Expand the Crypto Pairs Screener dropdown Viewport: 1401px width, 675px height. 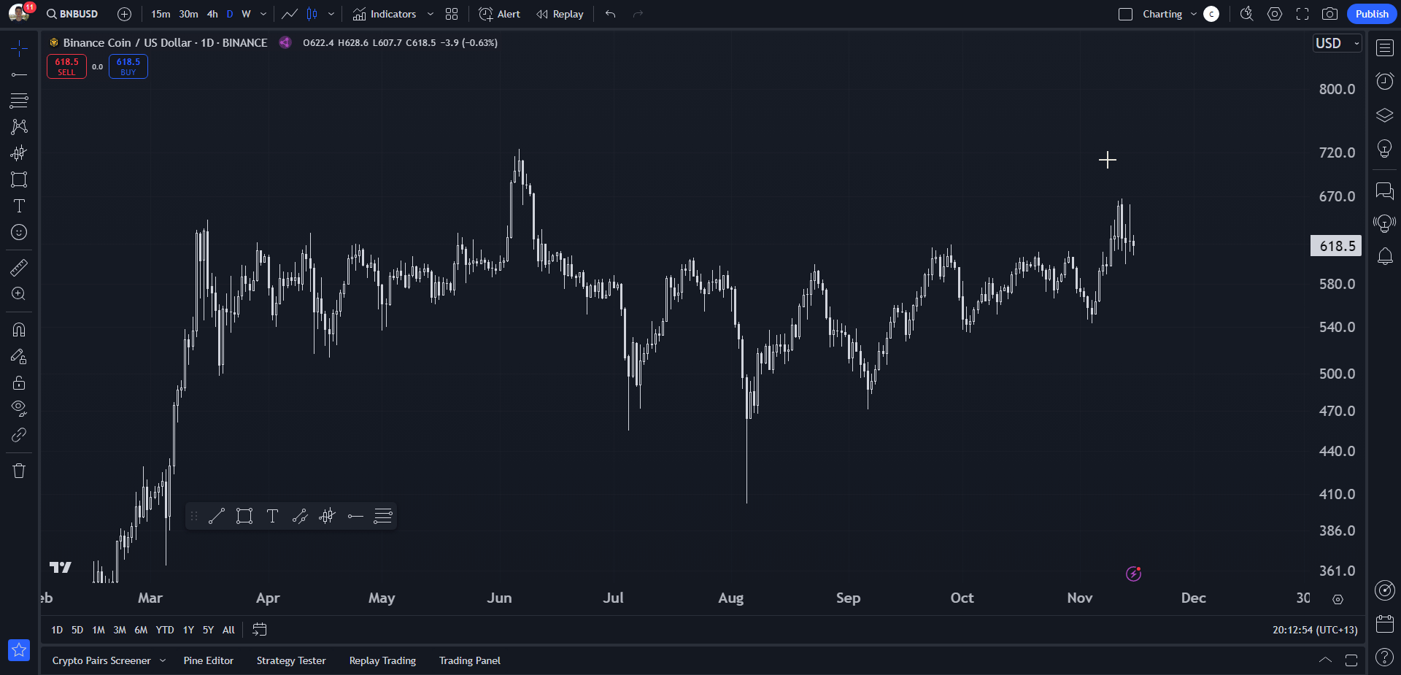(163, 660)
